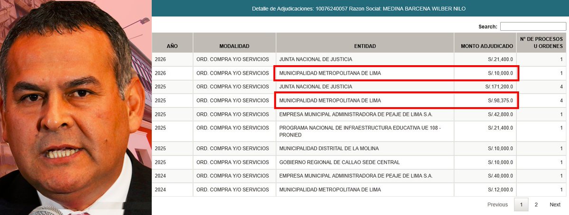The image size is (569, 215).
Task: Click the Search input field
Action: (x=533, y=26)
